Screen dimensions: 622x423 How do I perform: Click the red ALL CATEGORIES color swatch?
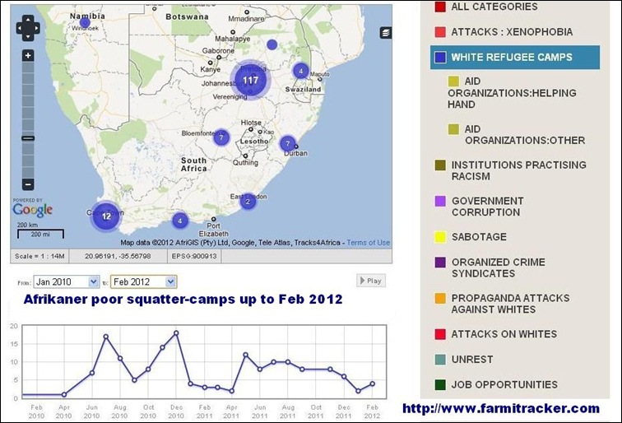click(440, 7)
